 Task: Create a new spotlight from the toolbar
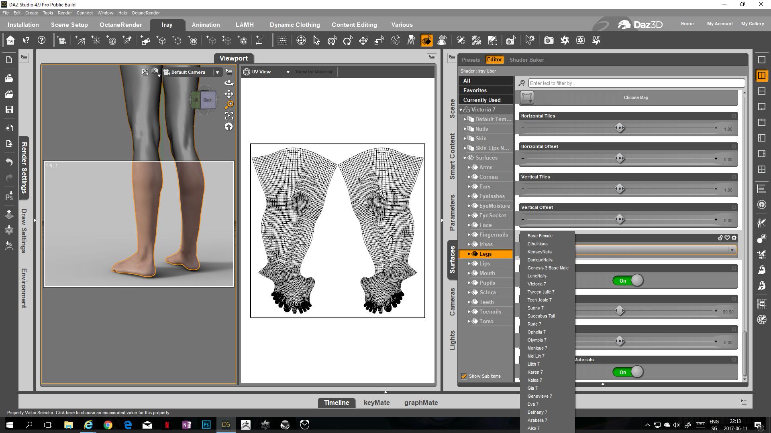pyautogui.click(x=127, y=40)
